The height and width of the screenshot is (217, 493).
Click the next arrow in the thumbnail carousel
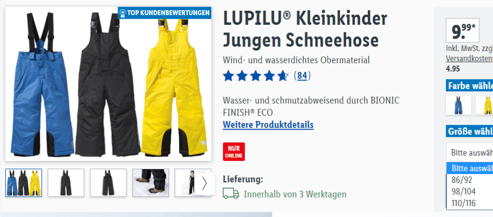point(205,184)
